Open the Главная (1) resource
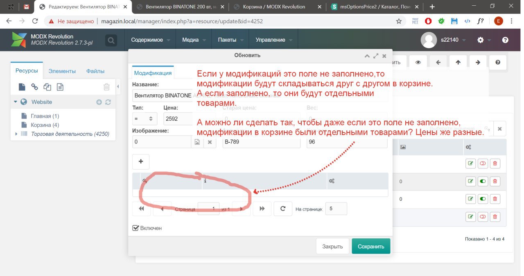 pos(45,116)
